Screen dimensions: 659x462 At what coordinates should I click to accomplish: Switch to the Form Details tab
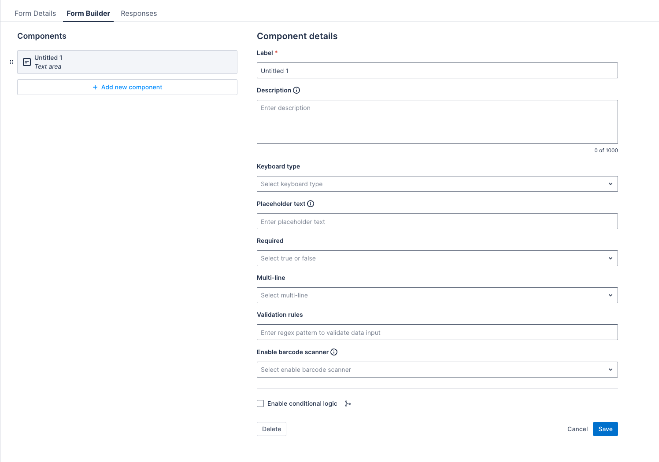(x=35, y=13)
